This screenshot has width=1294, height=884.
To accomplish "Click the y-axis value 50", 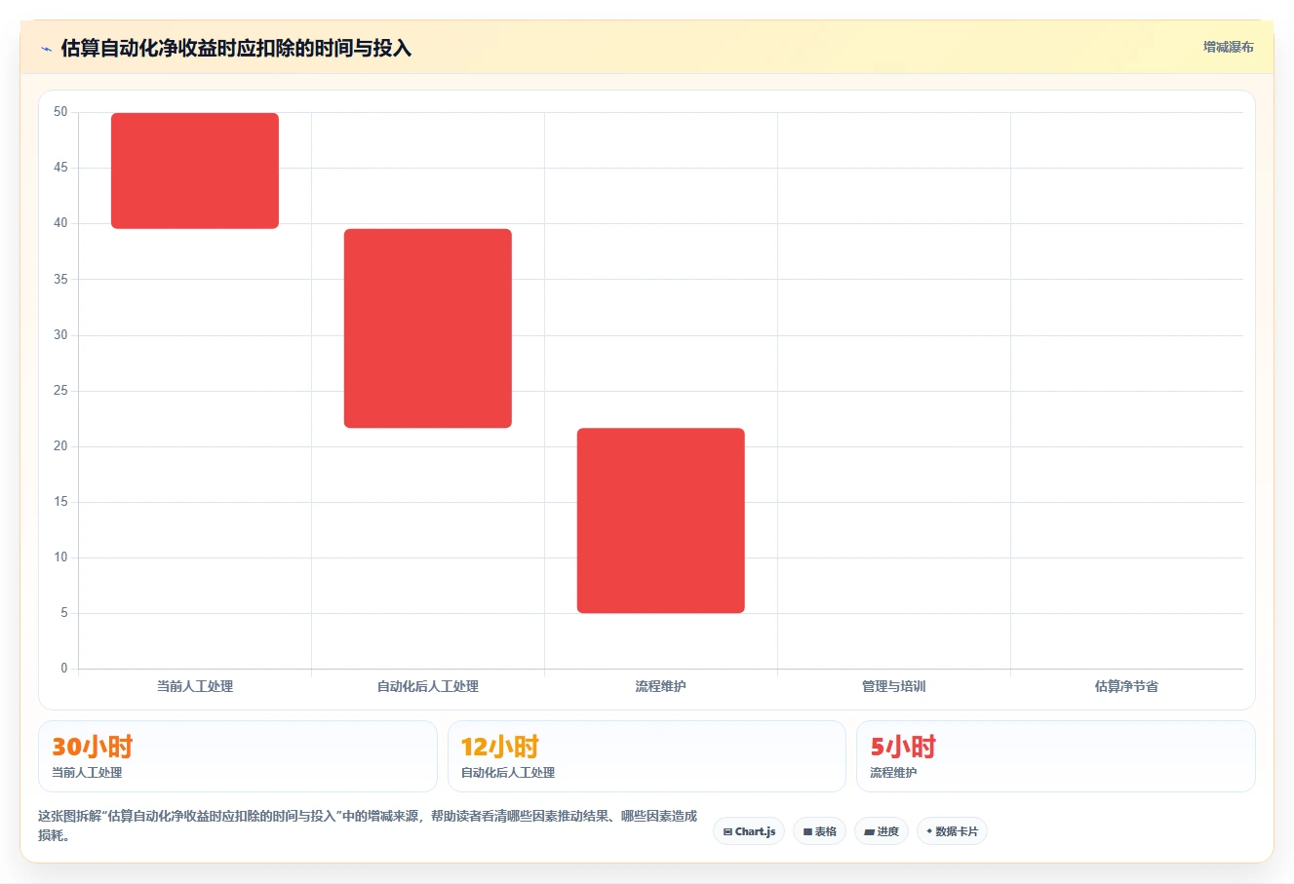I will (x=60, y=112).
